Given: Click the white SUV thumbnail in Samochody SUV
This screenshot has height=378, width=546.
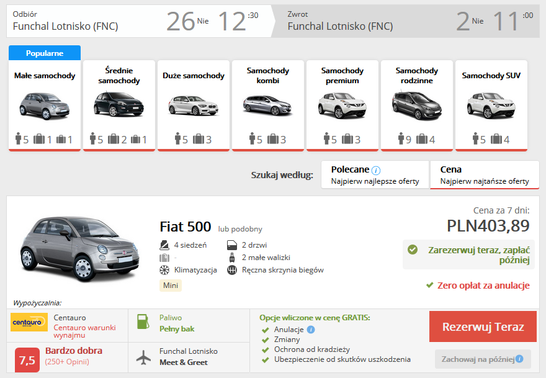Looking at the screenshot, I should click(491, 106).
